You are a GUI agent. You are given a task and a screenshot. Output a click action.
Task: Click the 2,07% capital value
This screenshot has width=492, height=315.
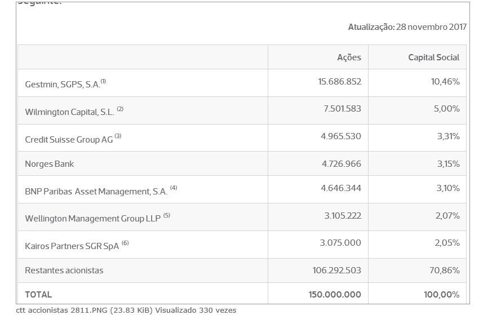click(447, 216)
